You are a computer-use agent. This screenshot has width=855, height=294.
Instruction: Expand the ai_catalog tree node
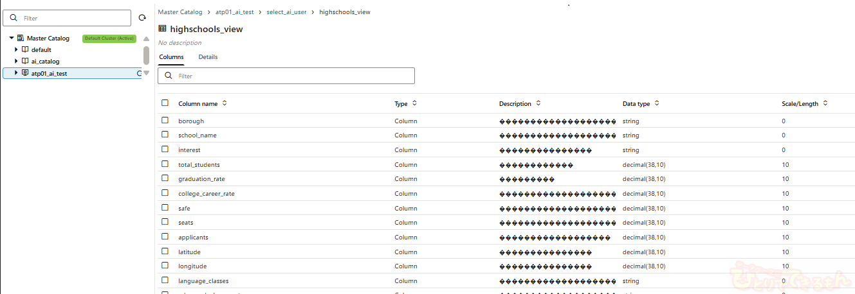tap(16, 61)
